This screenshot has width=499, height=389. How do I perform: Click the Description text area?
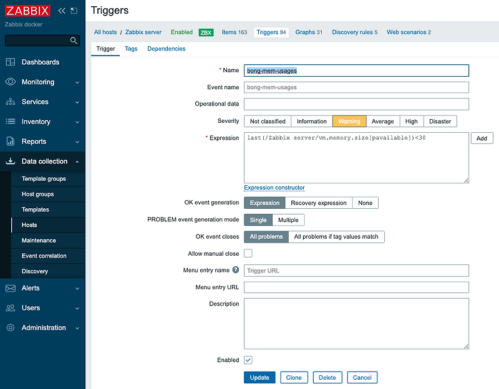coord(356,323)
